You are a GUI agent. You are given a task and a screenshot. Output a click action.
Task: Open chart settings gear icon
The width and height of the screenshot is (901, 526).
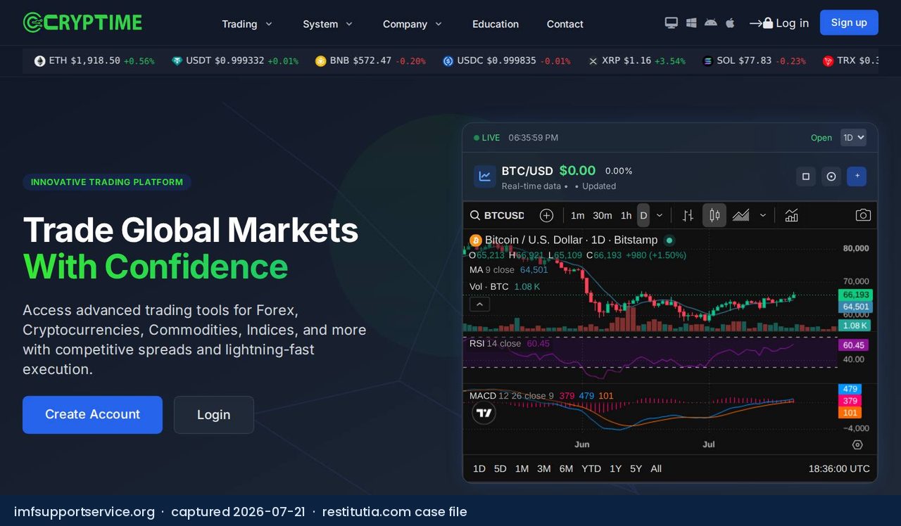point(857,444)
